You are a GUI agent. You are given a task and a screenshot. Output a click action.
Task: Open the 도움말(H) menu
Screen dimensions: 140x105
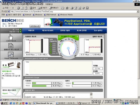coord(49,4)
